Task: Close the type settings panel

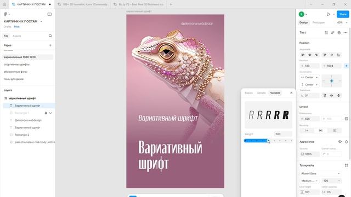Action: point(291,93)
